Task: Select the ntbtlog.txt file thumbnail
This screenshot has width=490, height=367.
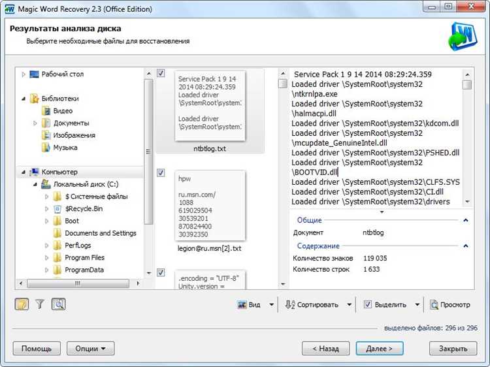Action: [x=210, y=106]
